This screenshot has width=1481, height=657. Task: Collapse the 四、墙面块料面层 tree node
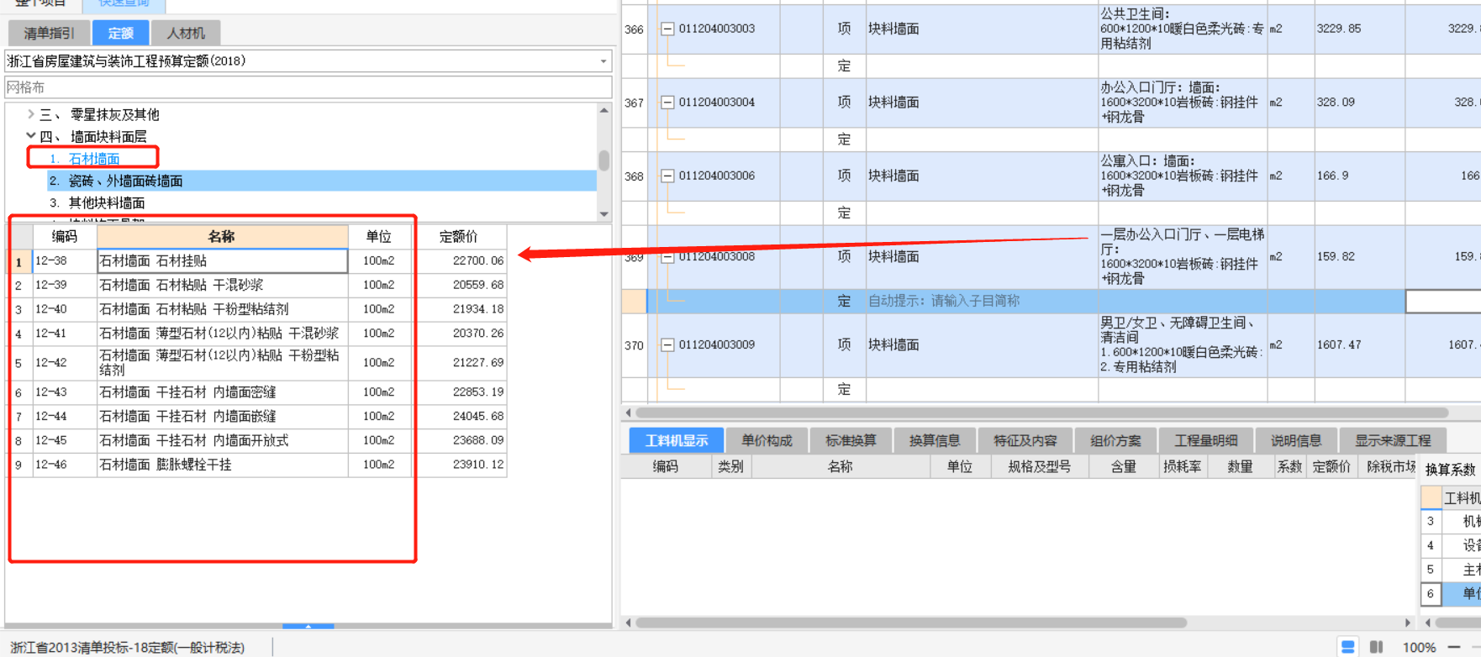30,135
